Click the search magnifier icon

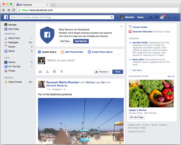point(112,17)
